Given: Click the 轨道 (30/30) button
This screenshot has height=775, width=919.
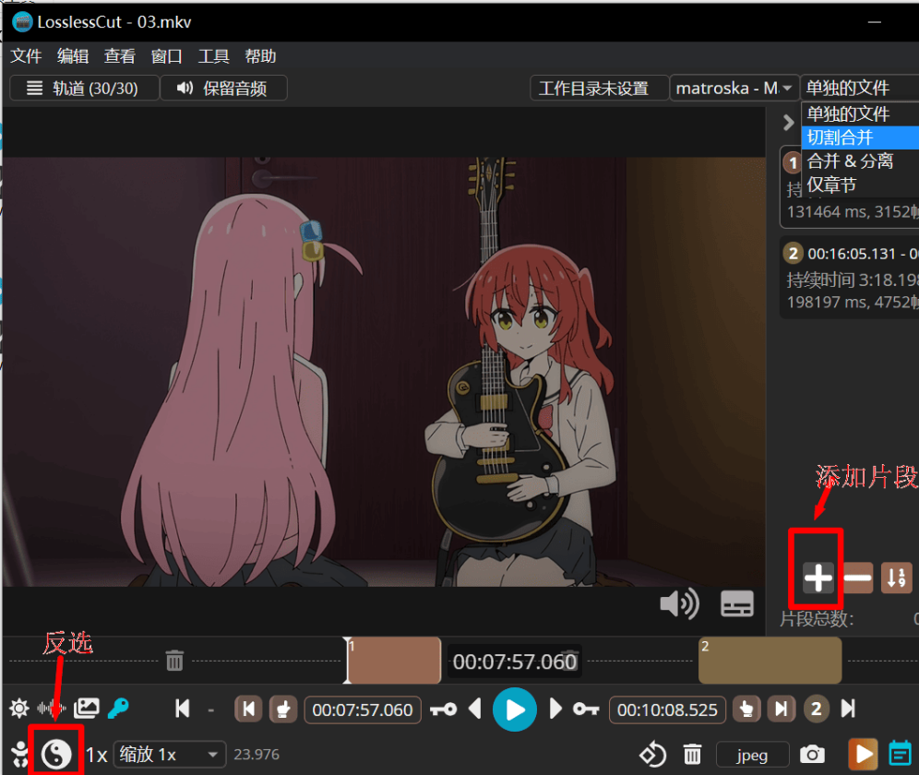Looking at the screenshot, I should [82, 89].
